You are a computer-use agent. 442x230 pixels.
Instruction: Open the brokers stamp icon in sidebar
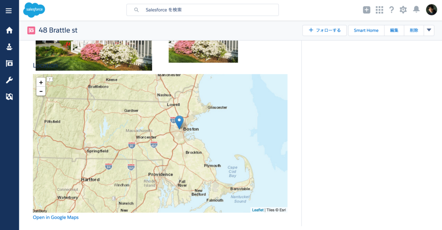9,47
